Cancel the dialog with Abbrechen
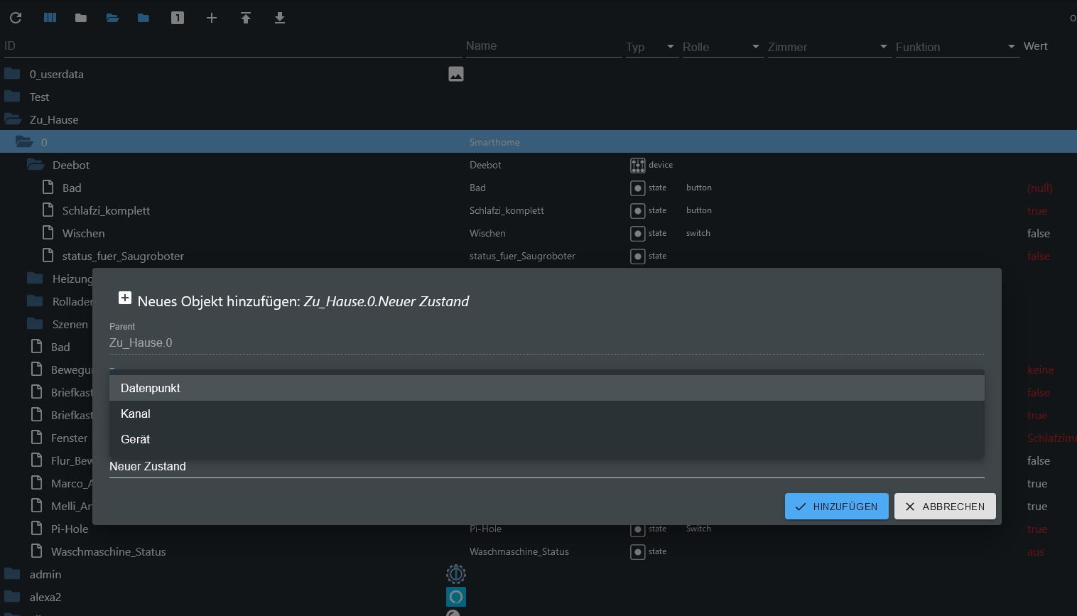The width and height of the screenshot is (1077, 616). 945,507
